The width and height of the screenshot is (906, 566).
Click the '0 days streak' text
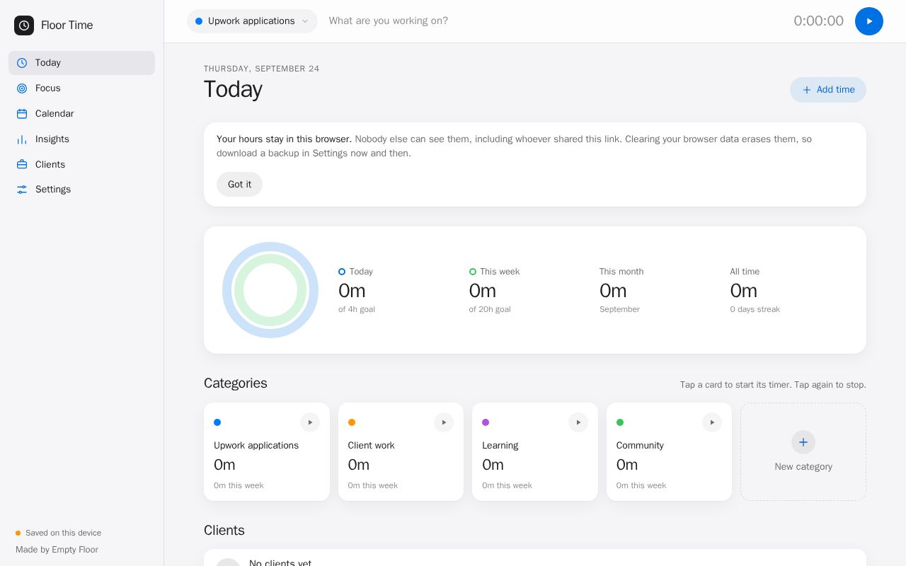click(755, 310)
